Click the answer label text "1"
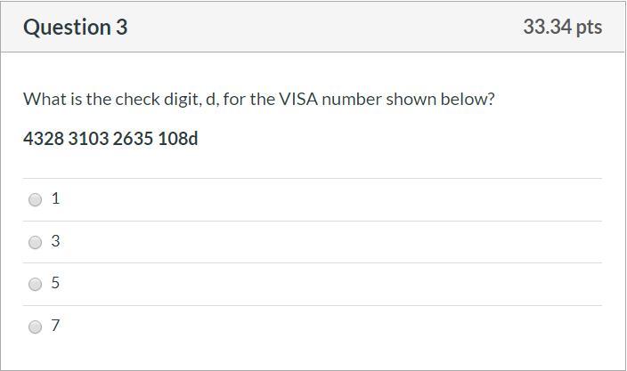Image resolution: width=627 pixels, height=371 pixels. point(55,198)
